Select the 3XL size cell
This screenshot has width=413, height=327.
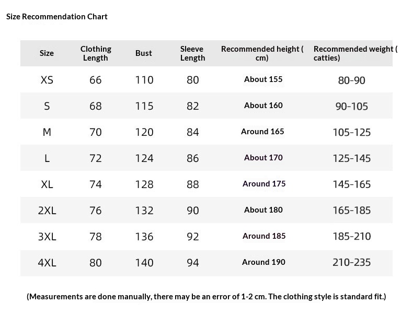coord(47,237)
